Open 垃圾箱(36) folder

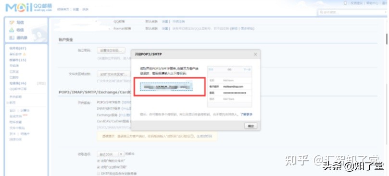(x=18, y=83)
